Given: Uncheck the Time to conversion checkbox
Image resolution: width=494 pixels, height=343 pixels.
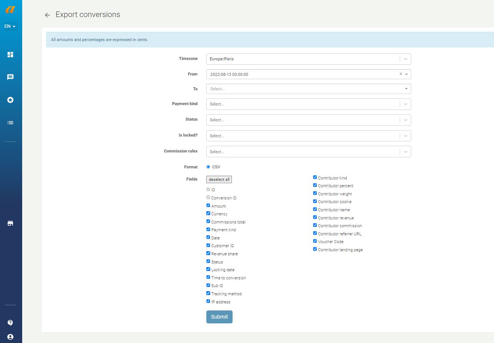Looking at the screenshot, I should [208, 277].
